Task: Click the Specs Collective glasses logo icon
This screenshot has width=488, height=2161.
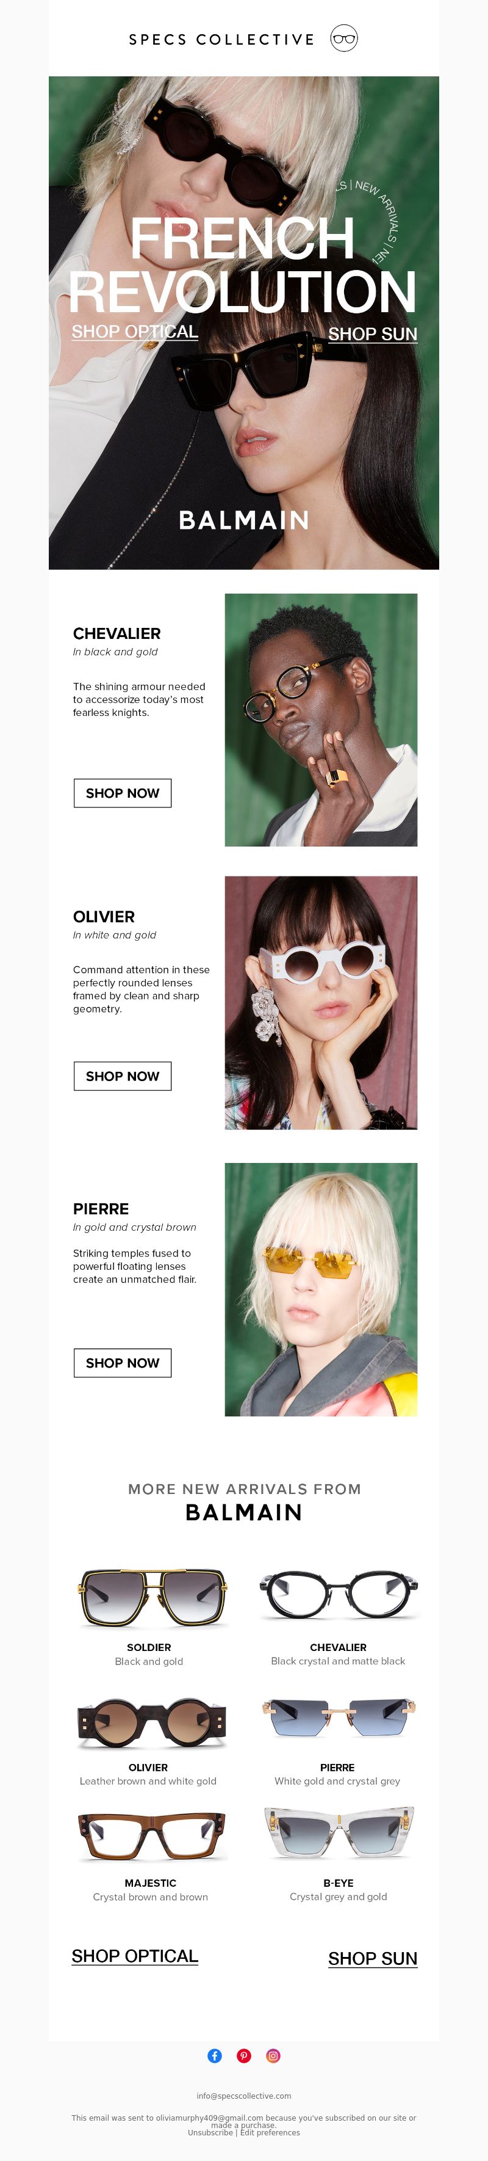Action: [x=344, y=38]
